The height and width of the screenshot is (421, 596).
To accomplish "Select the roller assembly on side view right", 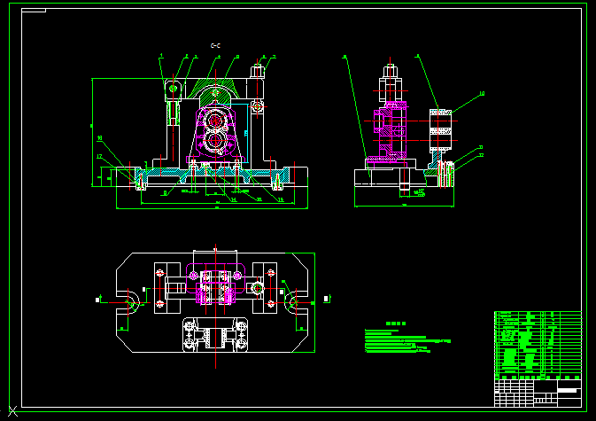I will [x=440, y=129].
